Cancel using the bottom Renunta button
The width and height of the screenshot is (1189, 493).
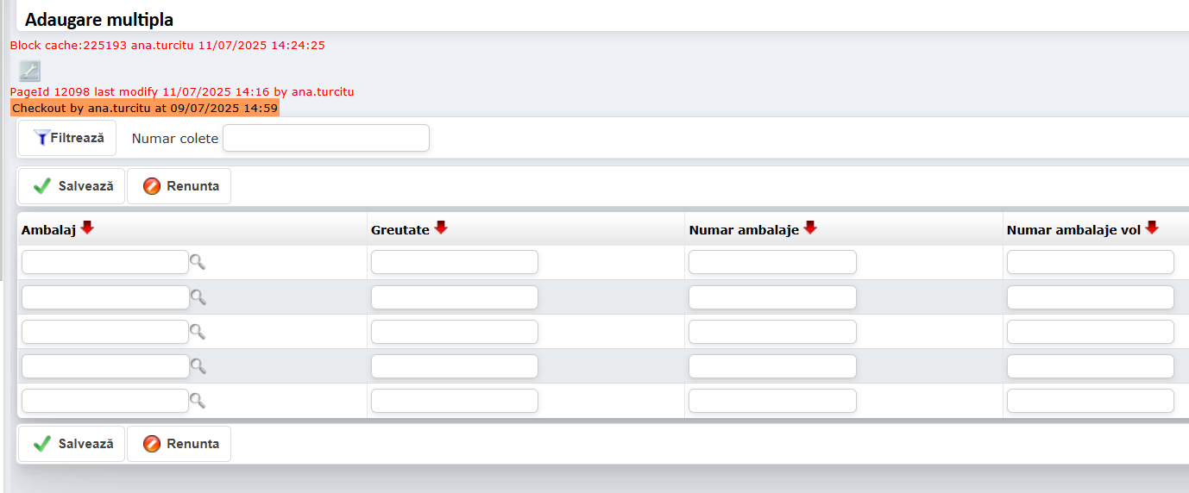pos(179,444)
